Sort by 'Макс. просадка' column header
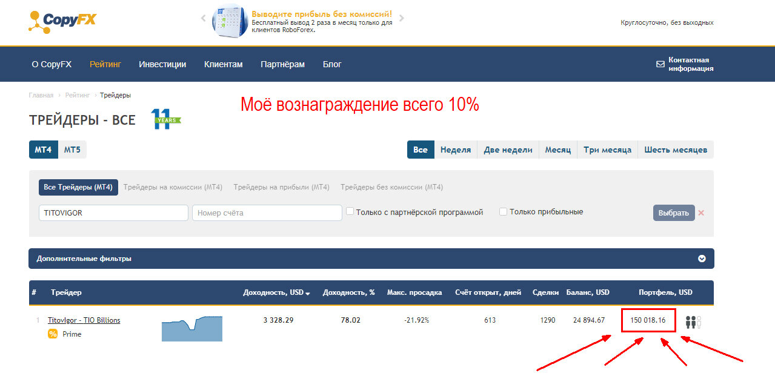 click(x=414, y=292)
